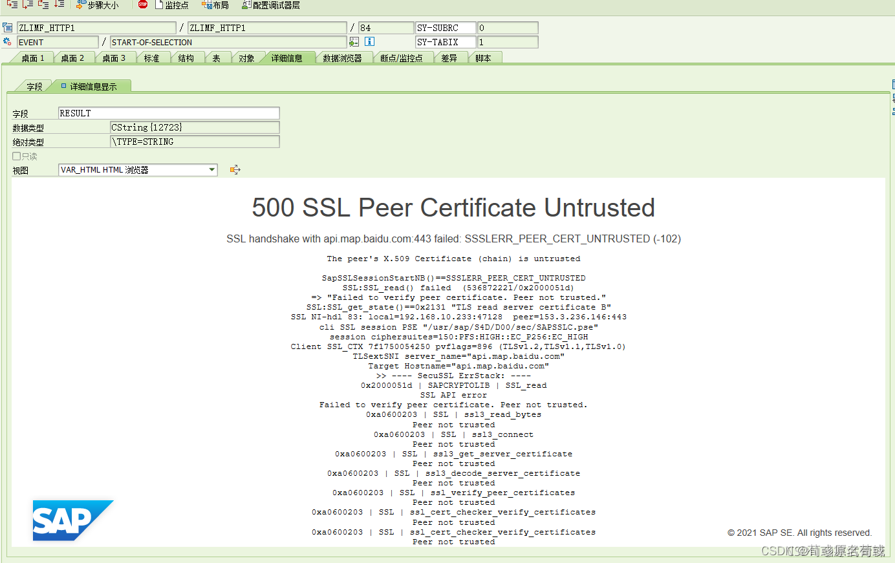Click the SY-TABIX value 1 field

[x=508, y=42]
